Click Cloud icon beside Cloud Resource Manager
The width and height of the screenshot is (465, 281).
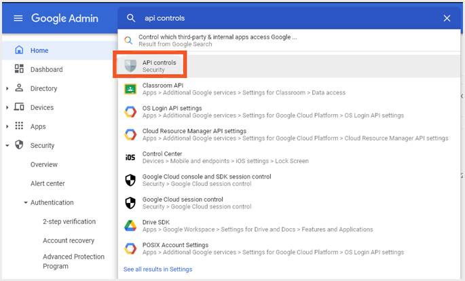coord(130,134)
